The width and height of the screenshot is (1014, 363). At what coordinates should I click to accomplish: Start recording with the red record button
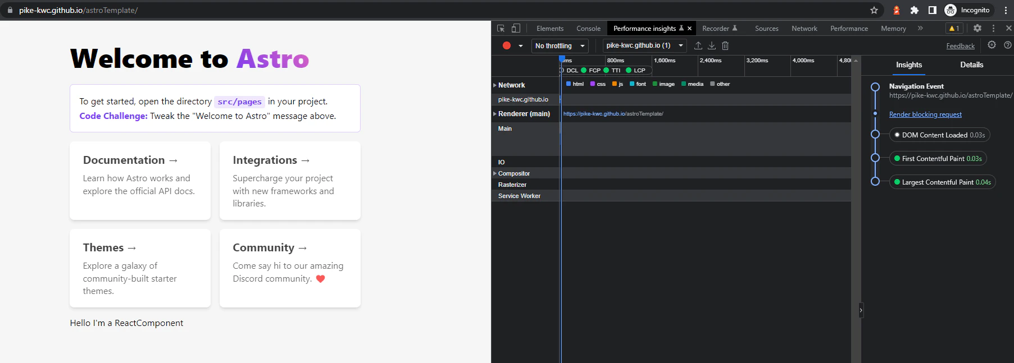click(x=507, y=45)
